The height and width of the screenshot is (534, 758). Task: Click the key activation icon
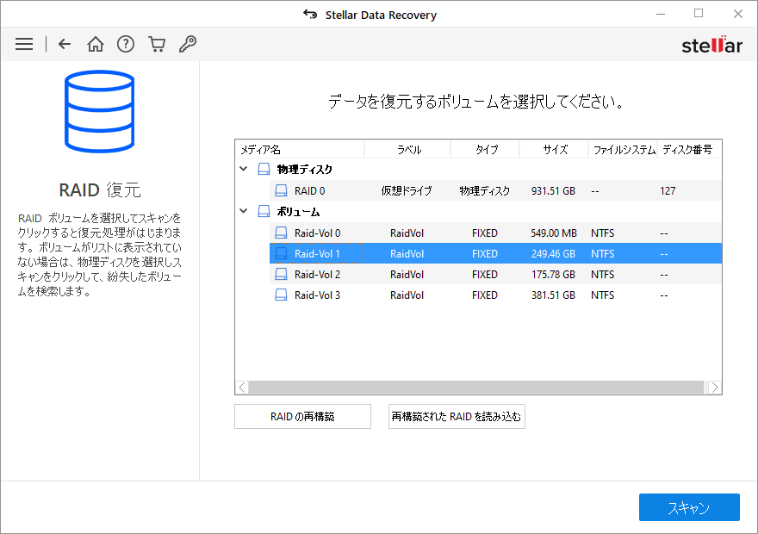(187, 44)
